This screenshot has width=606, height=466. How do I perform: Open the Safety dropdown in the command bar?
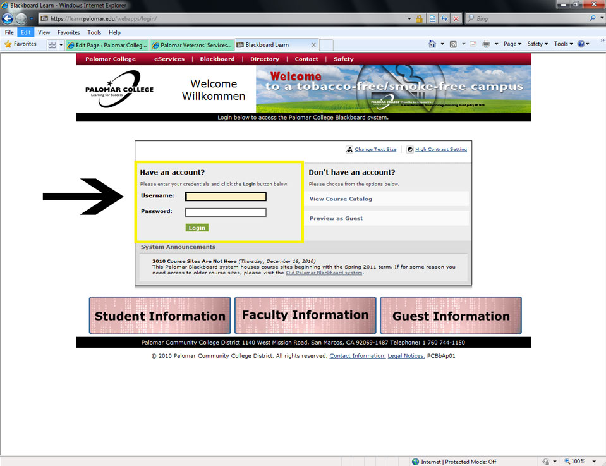pos(538,44)
